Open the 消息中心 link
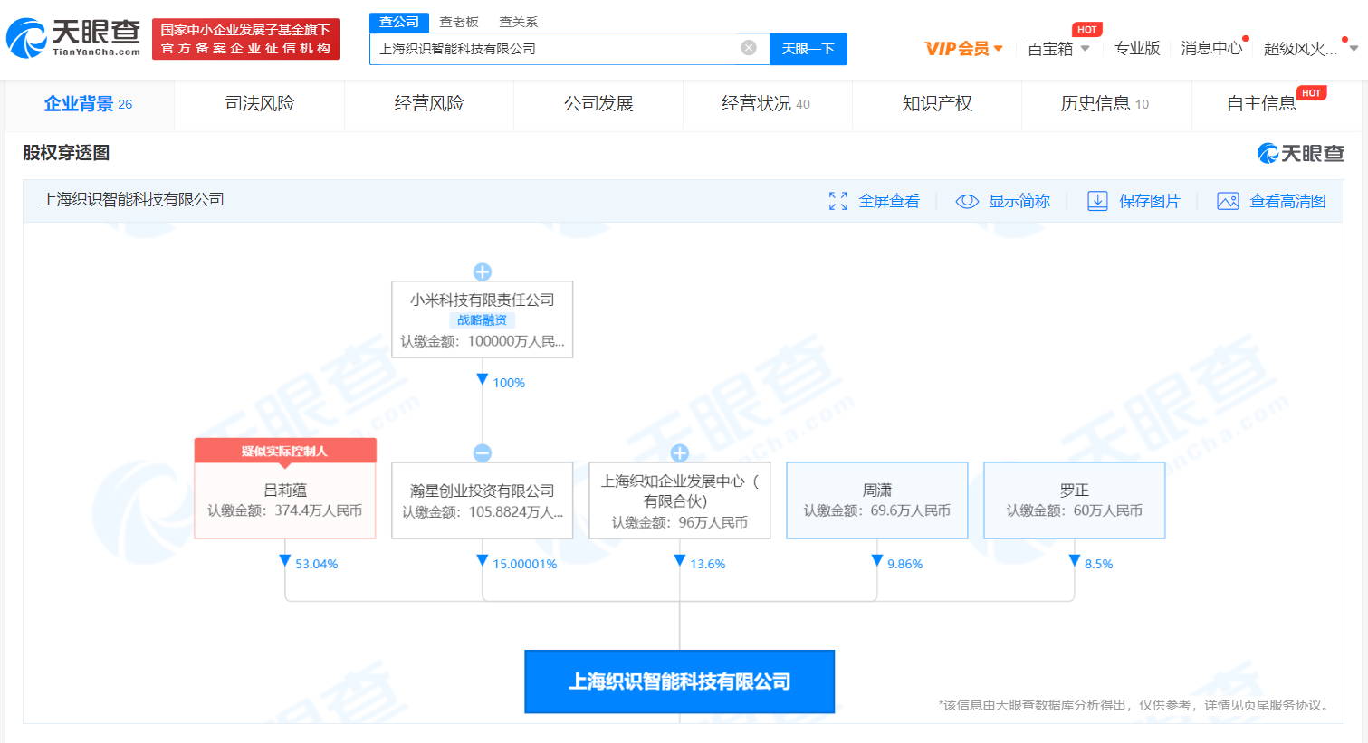Viewport: 1368px width, 743px height. tap(1211, 48)
